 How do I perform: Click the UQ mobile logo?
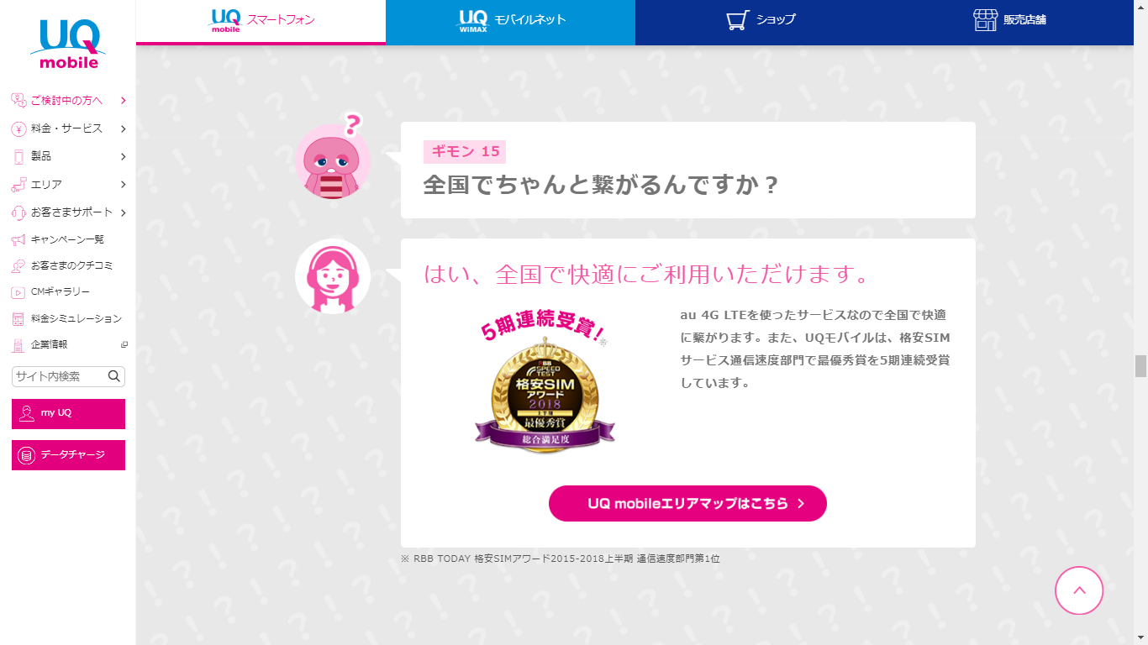(67, 45)
